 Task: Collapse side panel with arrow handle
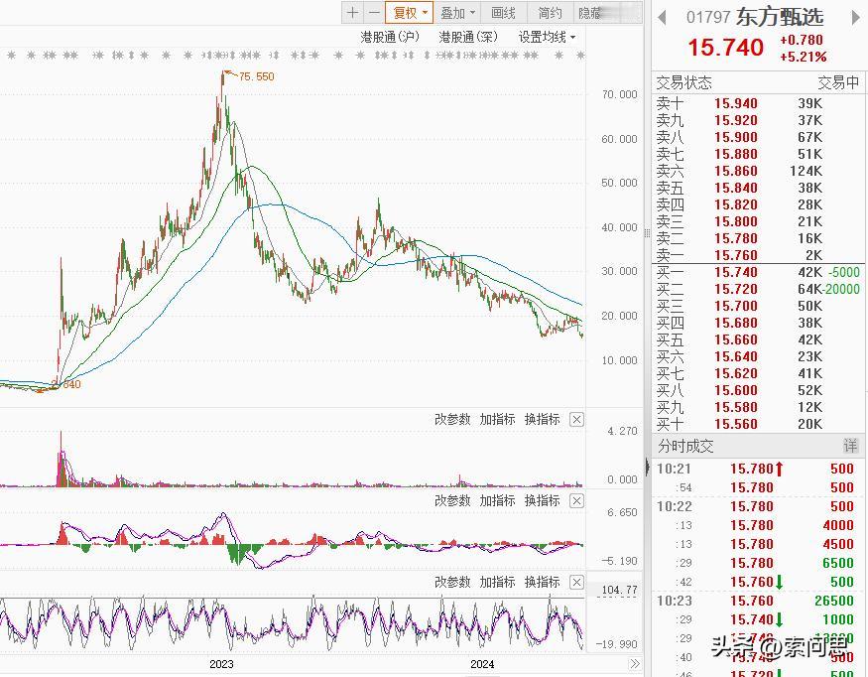(x=647, y=467)
